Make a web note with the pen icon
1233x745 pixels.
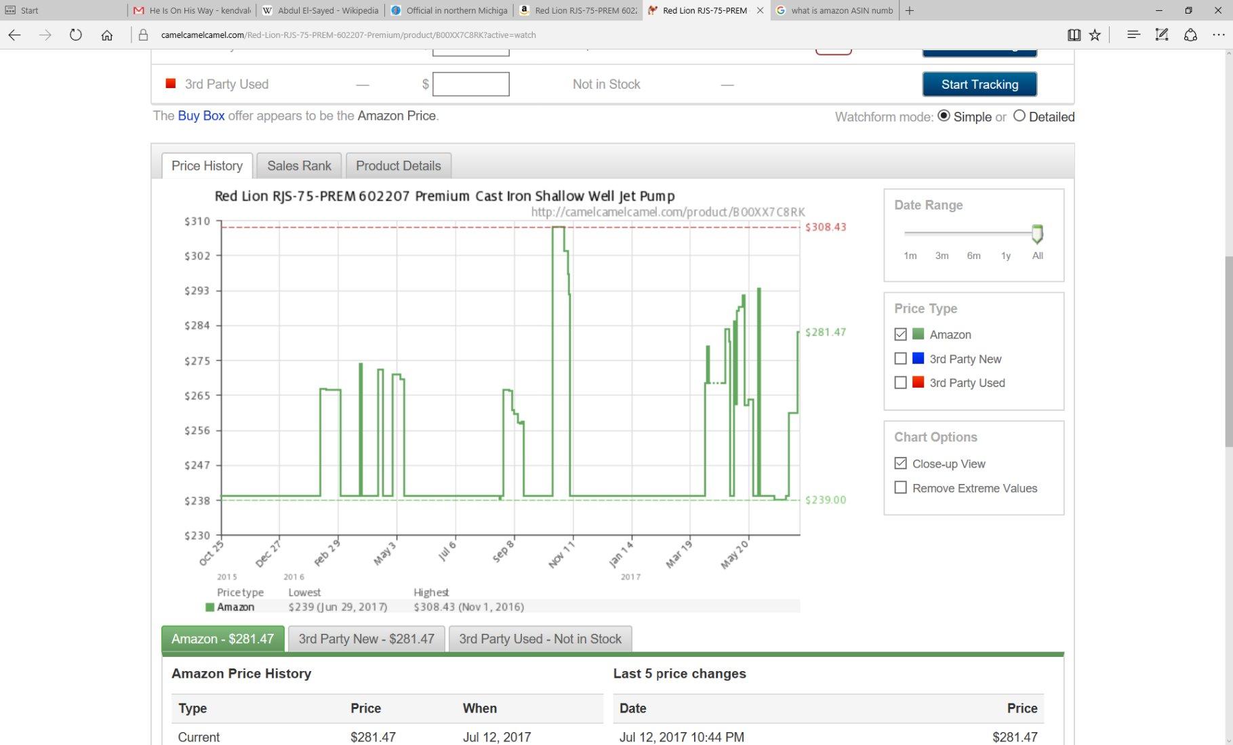1162,35
